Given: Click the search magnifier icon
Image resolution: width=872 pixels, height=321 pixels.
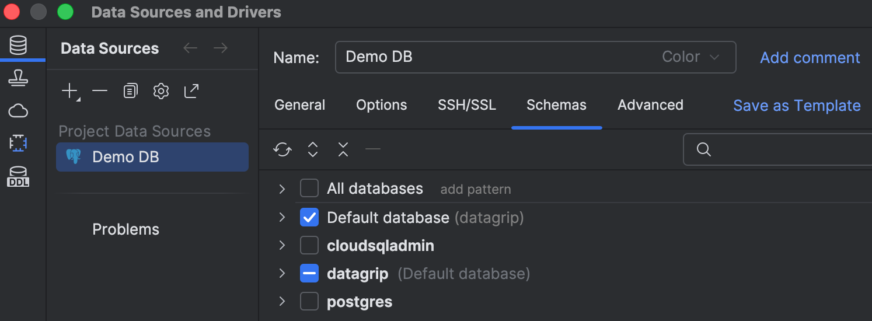Looking at the screenshot, I should click(x=704, y=149).
